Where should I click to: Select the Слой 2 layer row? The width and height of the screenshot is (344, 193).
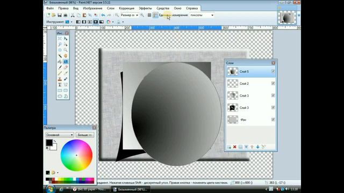[x=250, y=84]
